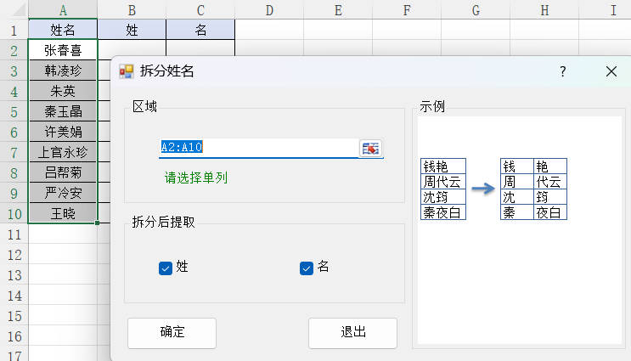Select cell A1 containing 姓名
This screenshot has height=361, width=631.
click(x=63, y=30)
